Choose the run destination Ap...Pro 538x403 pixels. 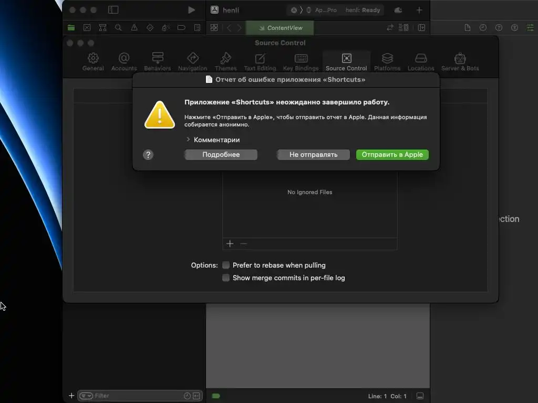pos(322,10)
